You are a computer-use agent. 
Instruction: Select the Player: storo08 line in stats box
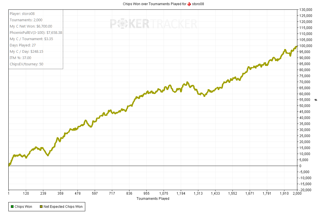click(22, 13)
